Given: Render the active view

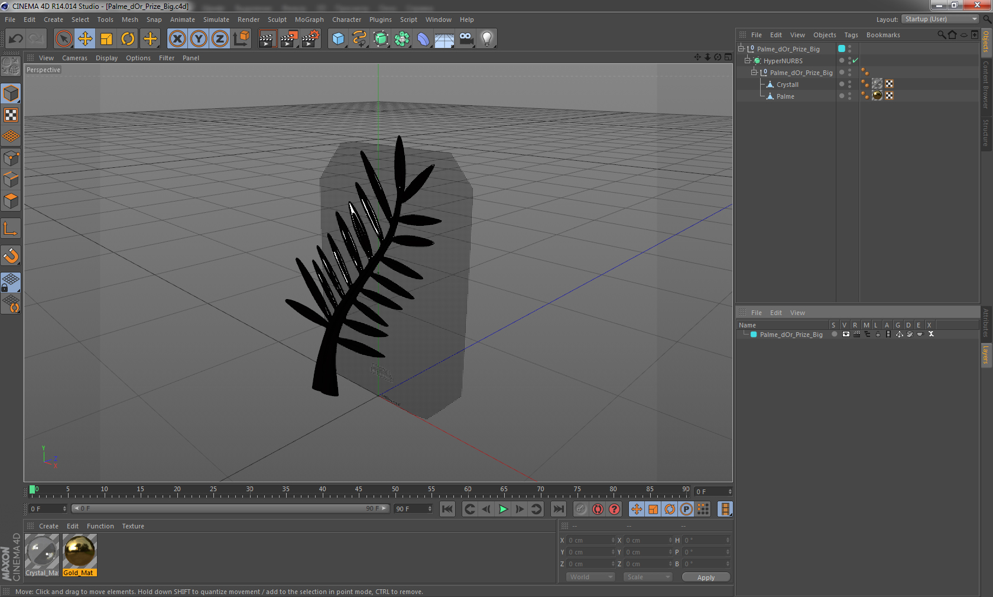Looking at the screenshot, I should [x=267, y=39].
